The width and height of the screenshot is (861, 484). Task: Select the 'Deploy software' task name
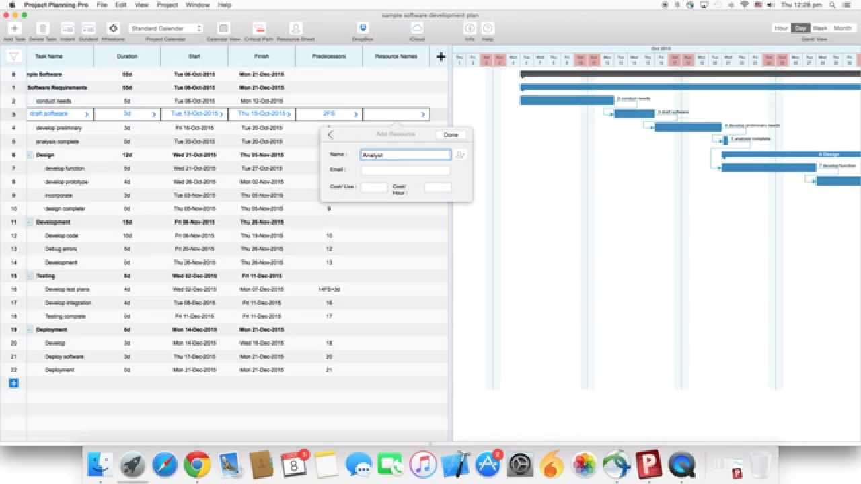tap(65, 356)
